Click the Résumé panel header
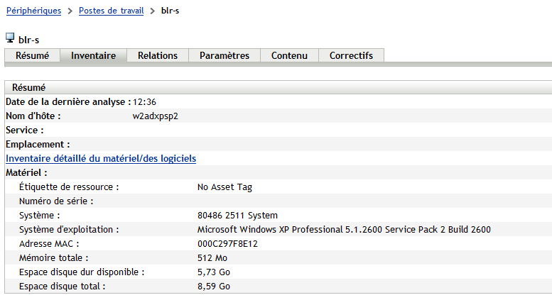The width and height of the screenshot is (552, 300). click(29, 87)
